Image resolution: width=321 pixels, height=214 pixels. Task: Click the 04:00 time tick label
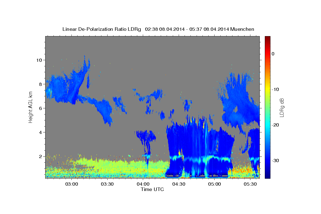[143, 184]
